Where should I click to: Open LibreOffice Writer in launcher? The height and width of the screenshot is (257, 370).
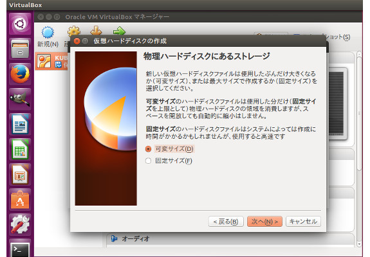(x=20, y=125)
